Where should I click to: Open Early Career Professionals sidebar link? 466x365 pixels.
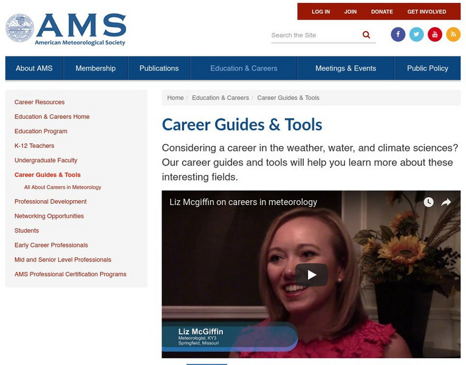pos(51,245)
